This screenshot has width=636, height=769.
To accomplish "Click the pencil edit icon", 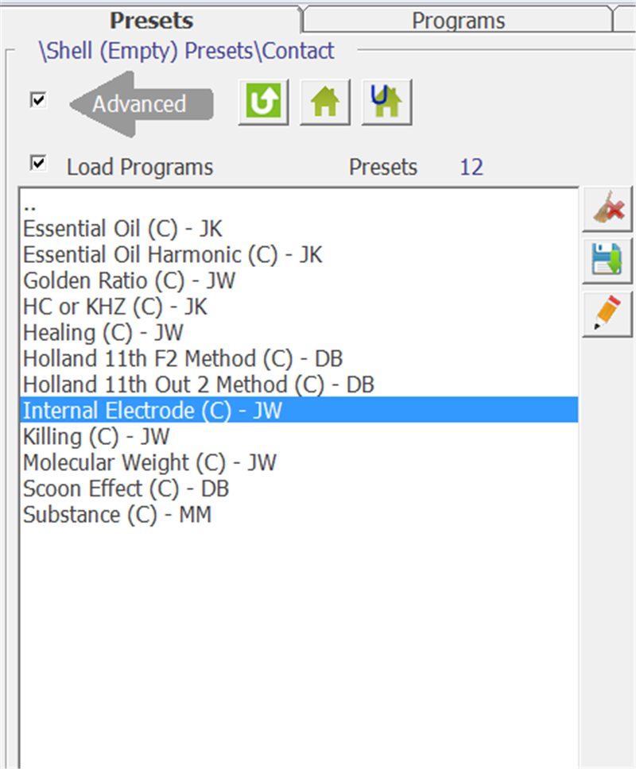I will coord(607,314).
